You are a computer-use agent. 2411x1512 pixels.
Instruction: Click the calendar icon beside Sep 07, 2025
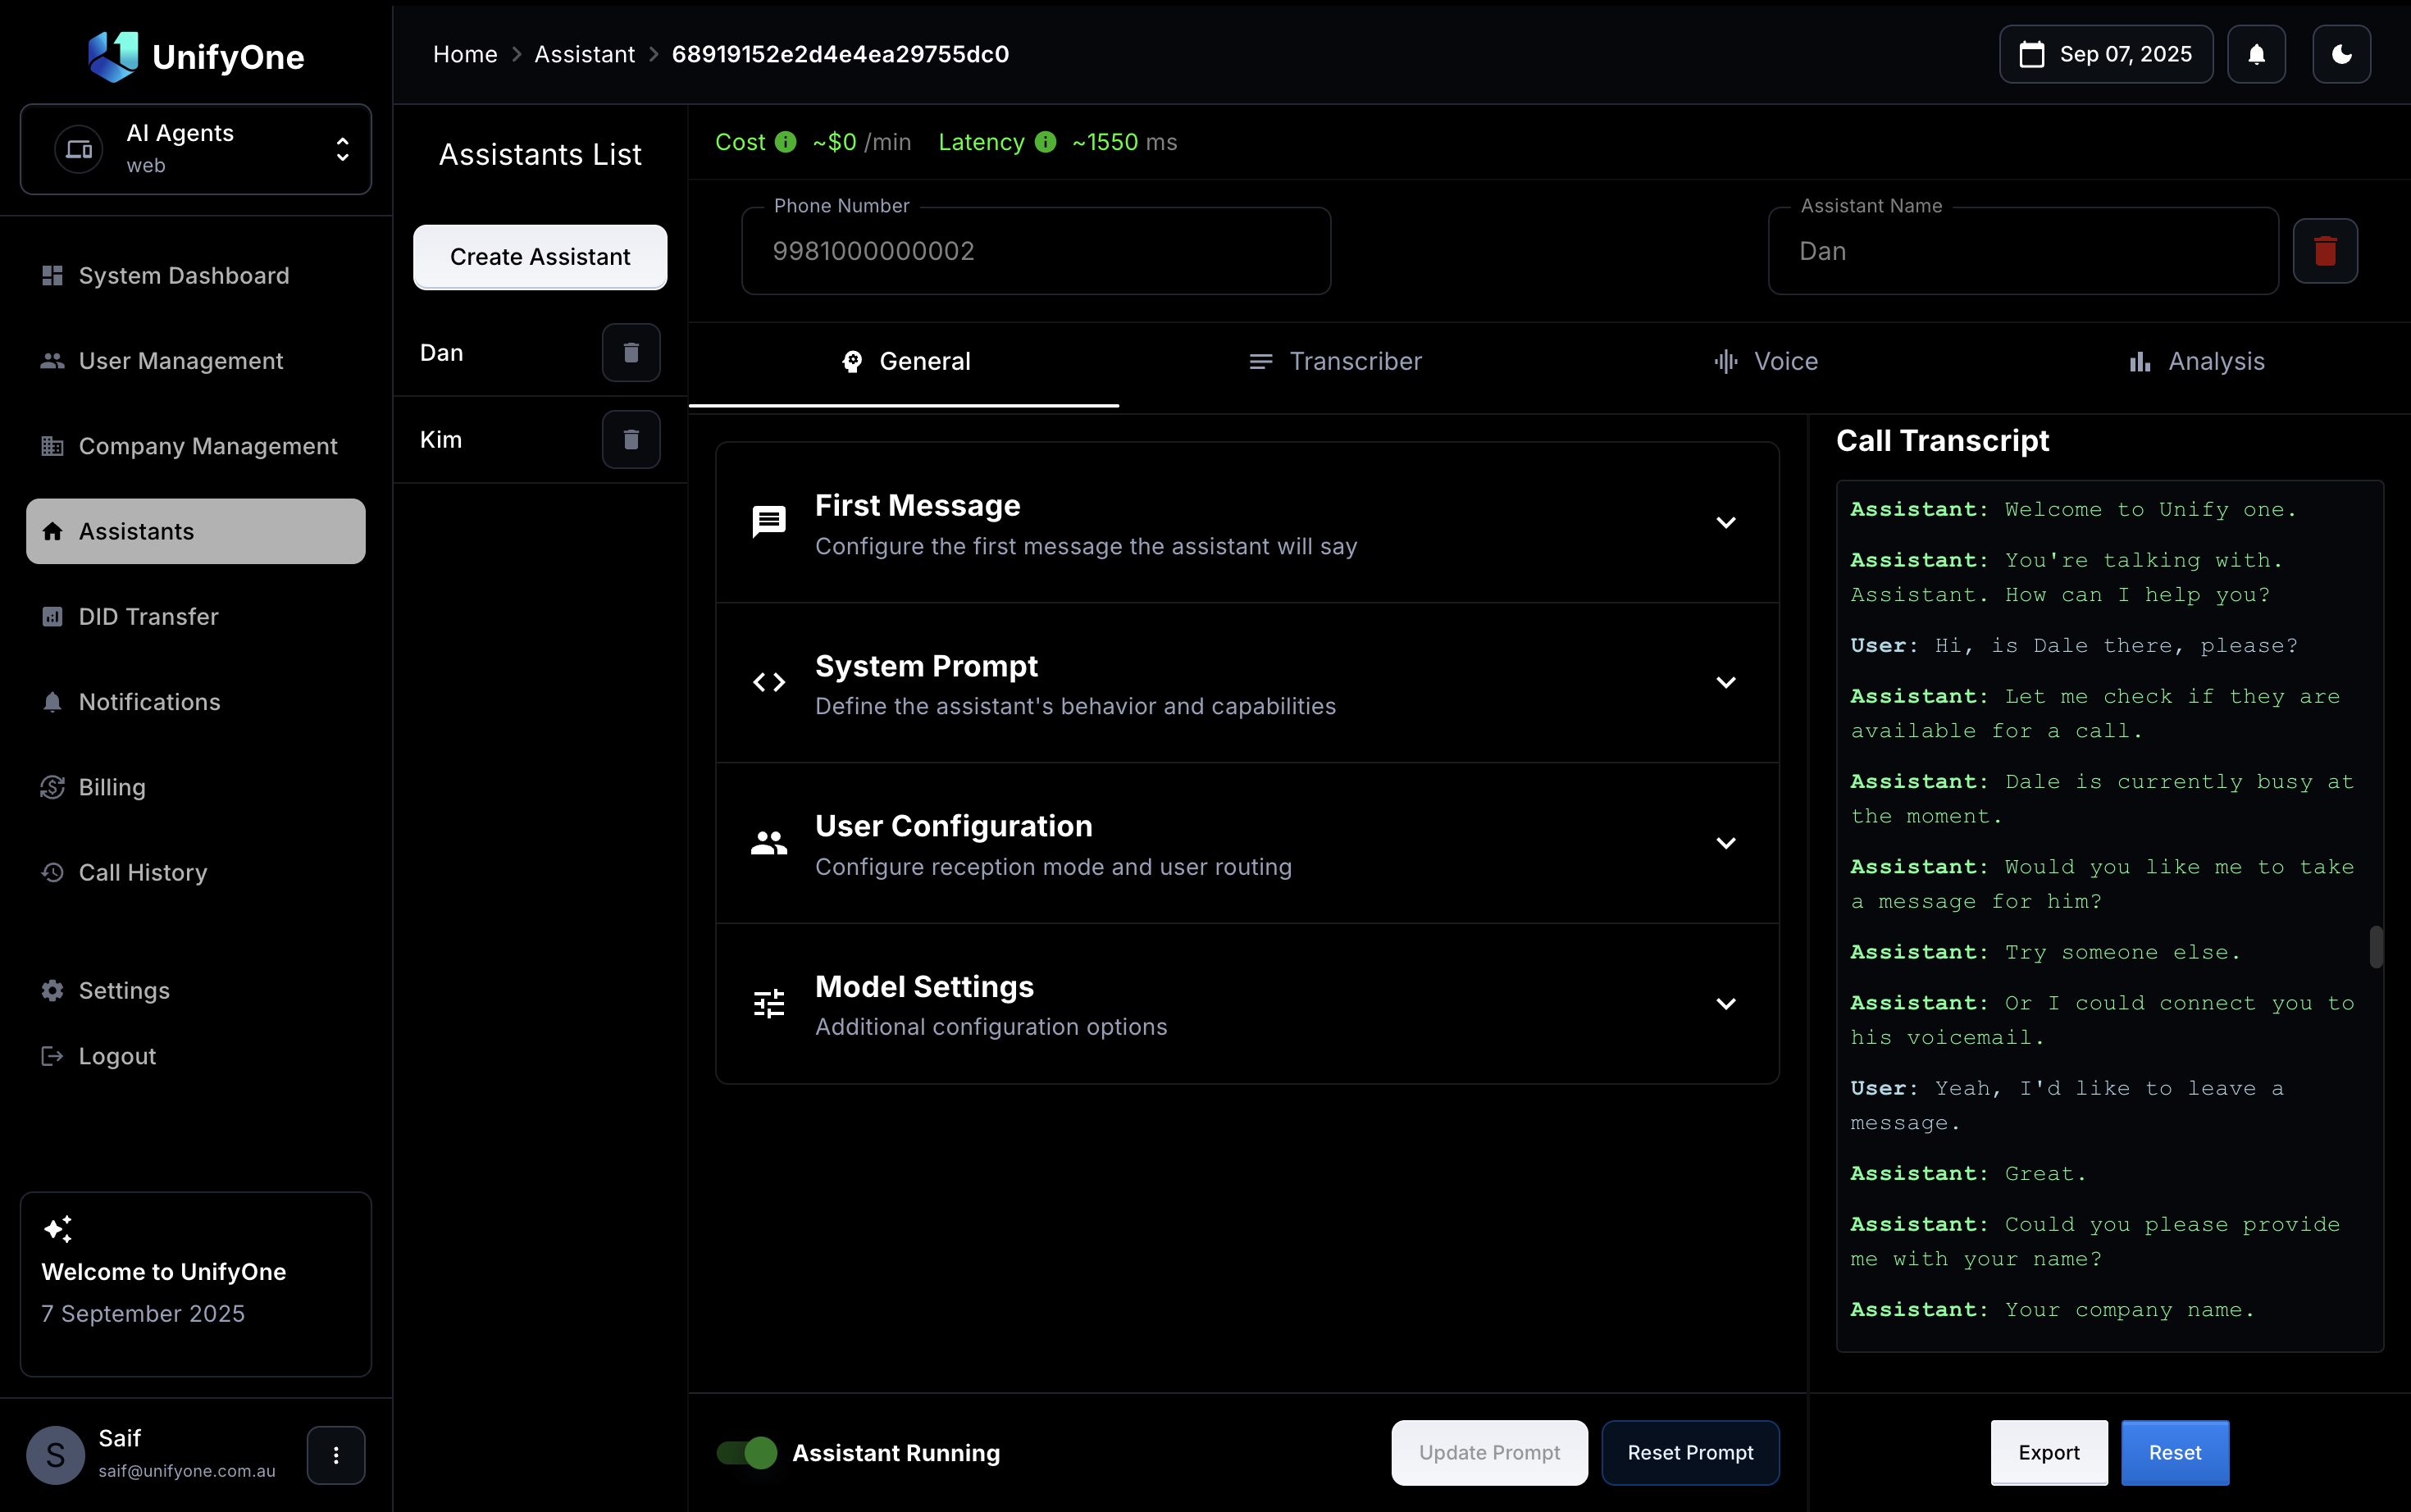click(2031, 54)
